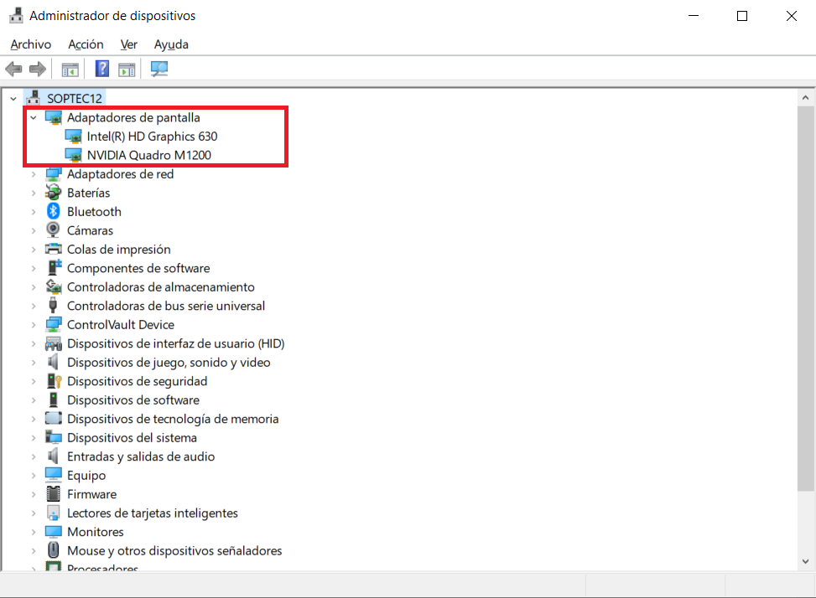Select the ControlVault Device label
The width and height of the screenshot is (816, 598).
click(121, 325)
